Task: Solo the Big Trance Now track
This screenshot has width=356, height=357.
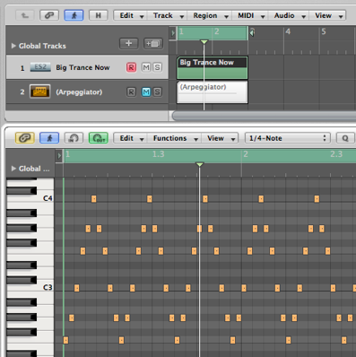Action: point(157,67)
